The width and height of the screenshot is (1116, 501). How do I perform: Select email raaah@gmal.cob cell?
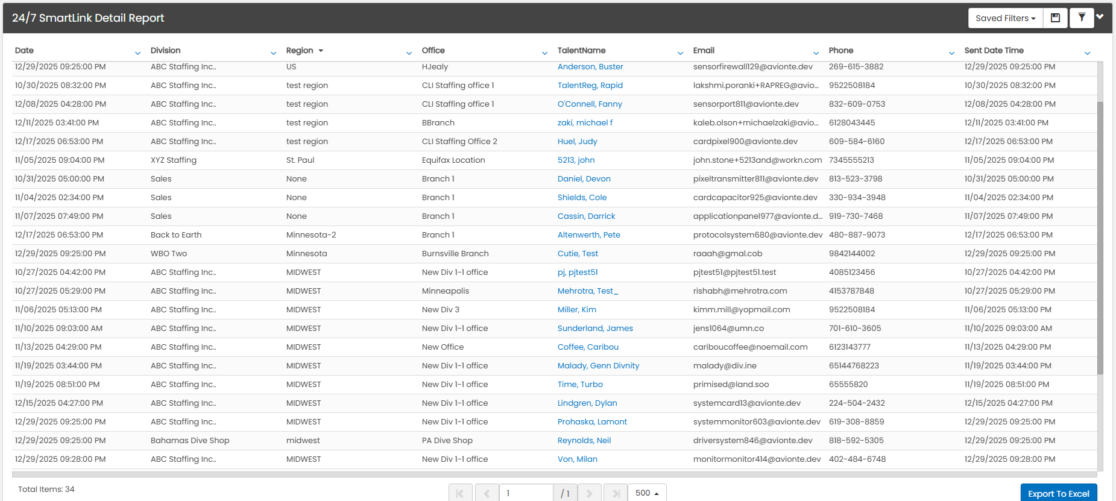(x=728, y=254)
